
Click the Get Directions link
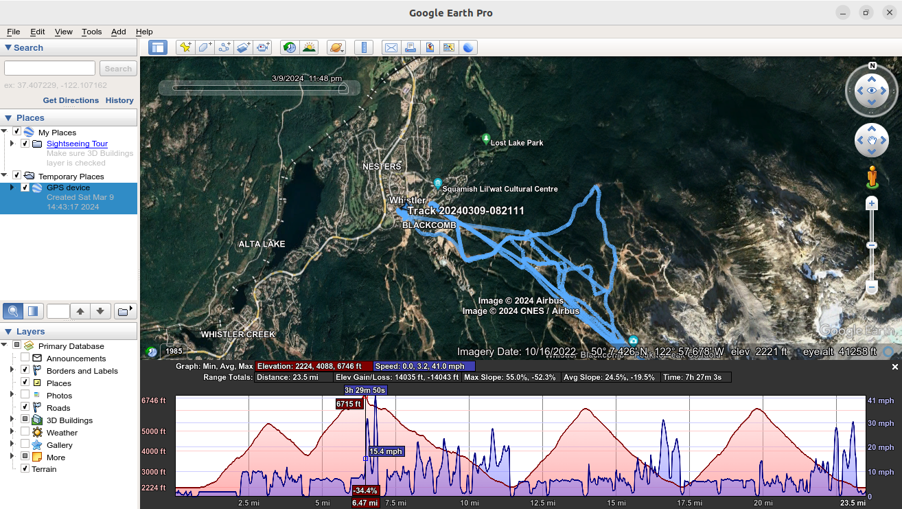(71, 100)
